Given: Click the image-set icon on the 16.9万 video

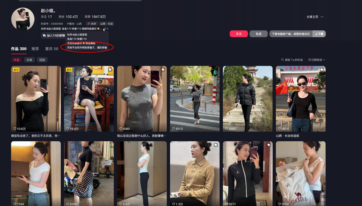Looking at the screenshot, I should (110, 69).
